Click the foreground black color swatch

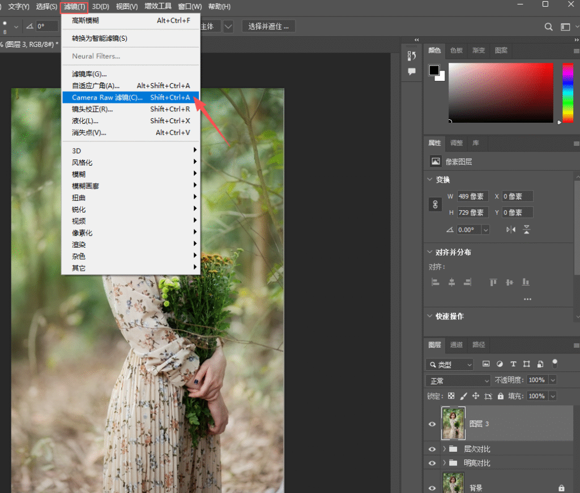coord(434,70)
